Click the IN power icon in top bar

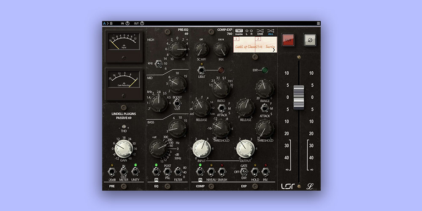pos(127,23)
